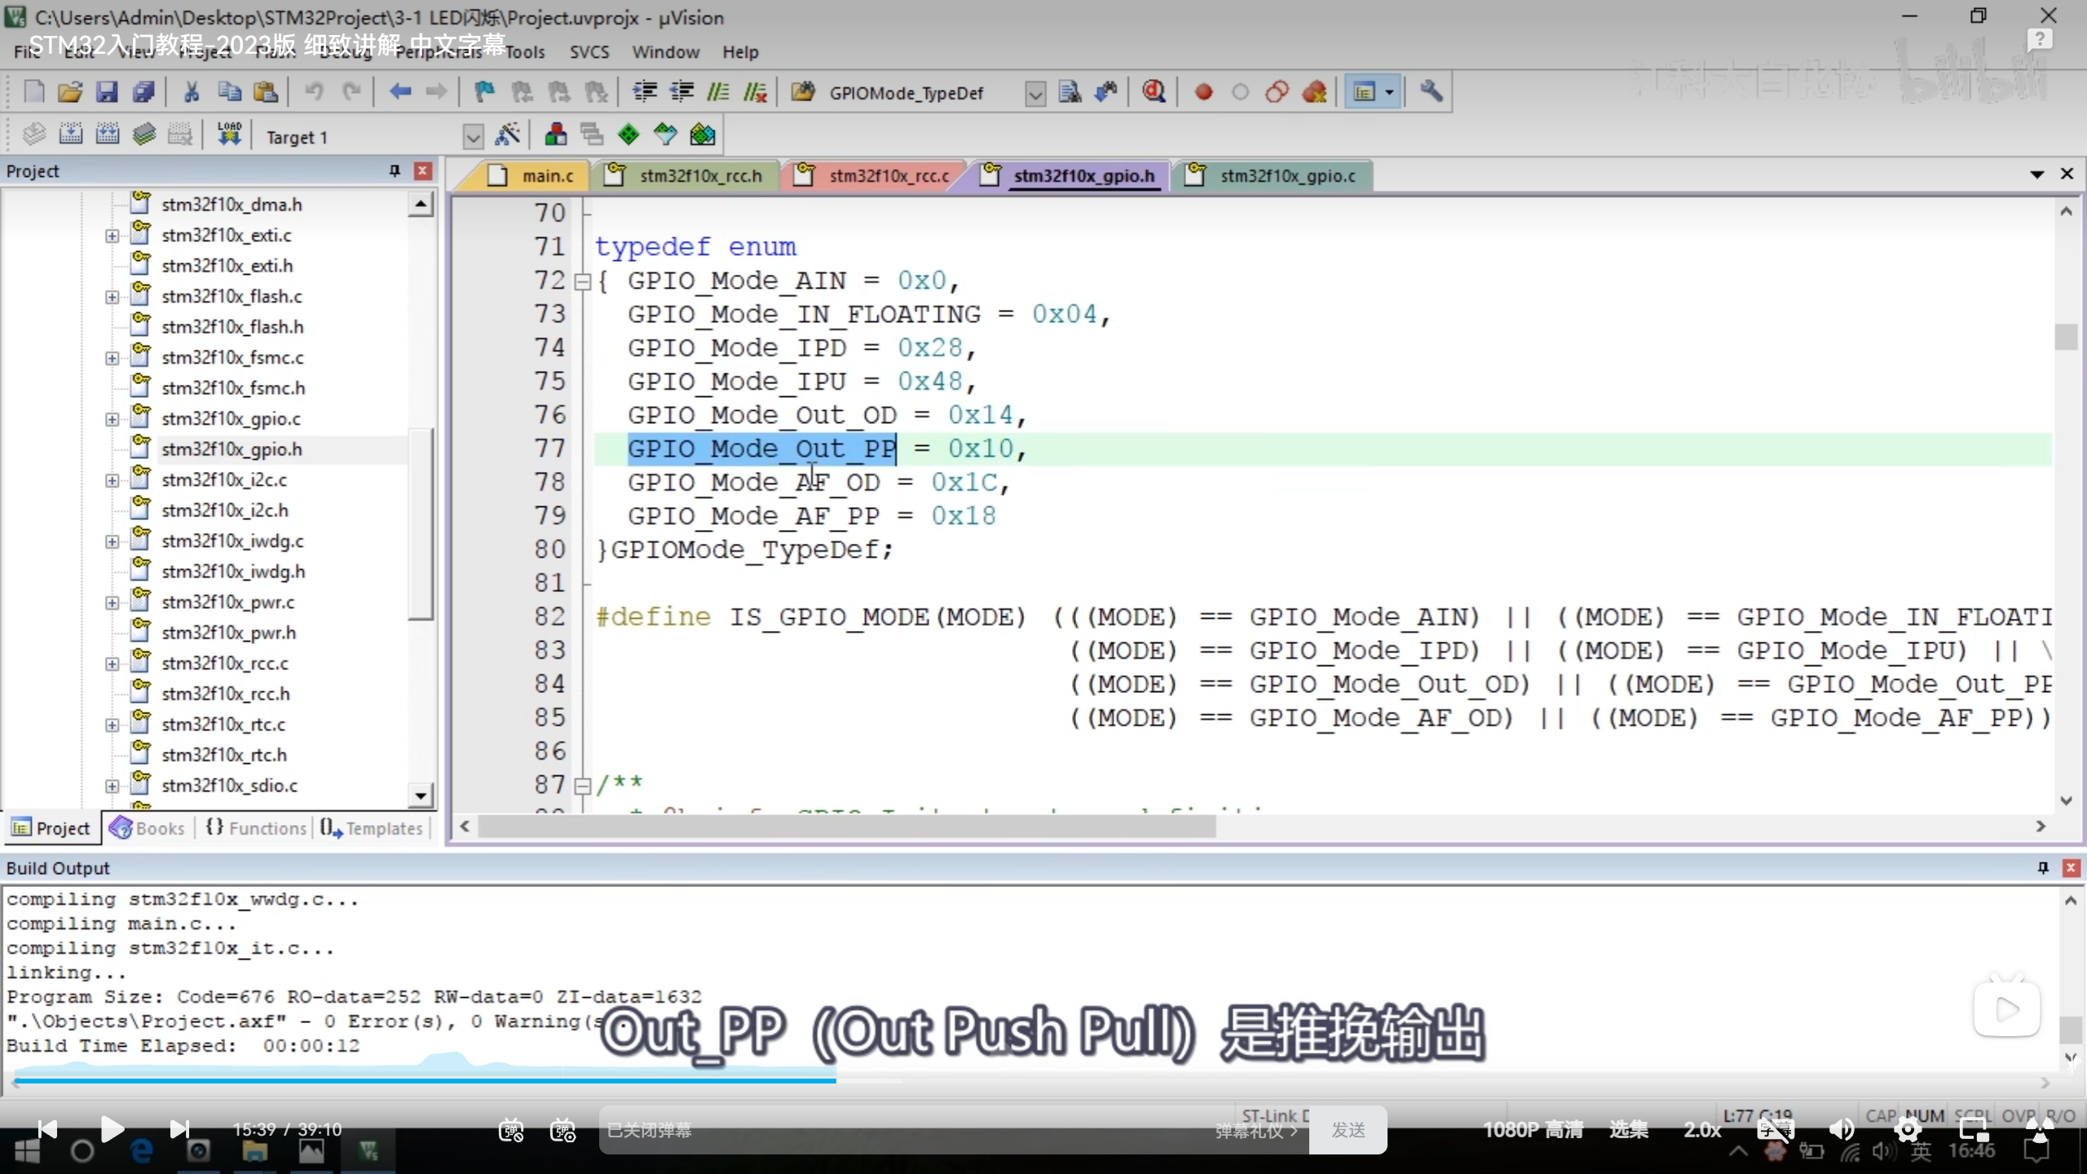Click the Insert breakpoint red dot icon
The image size is (2087, 1174).
pyautogui.click(x=1203, y=92)
